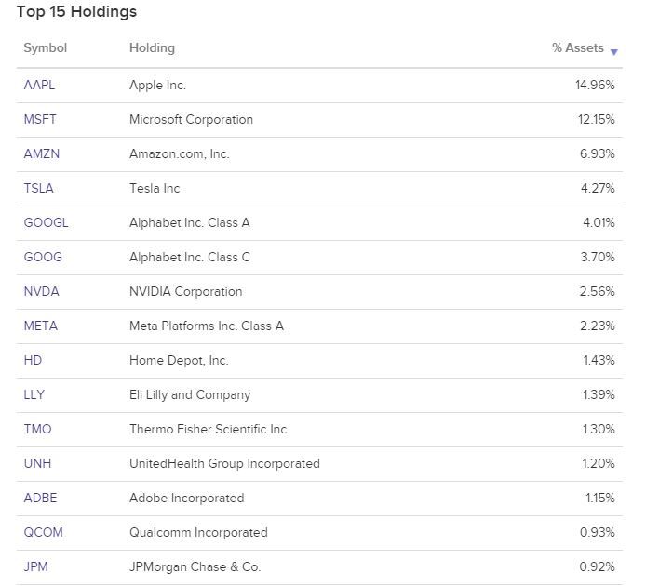Select the Qualcomm Incorporated holding name
Image resolution: width=646 pixels, height=586 pixels.
tap(198, 532)
